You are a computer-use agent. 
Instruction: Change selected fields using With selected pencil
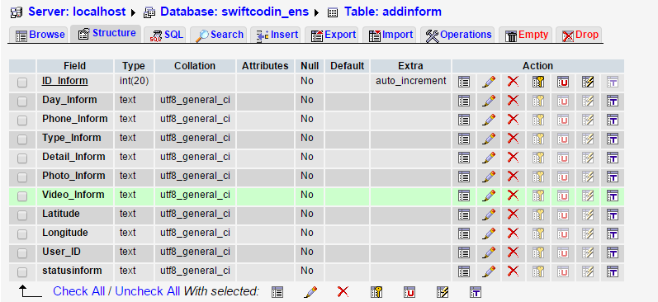[310, 291]
